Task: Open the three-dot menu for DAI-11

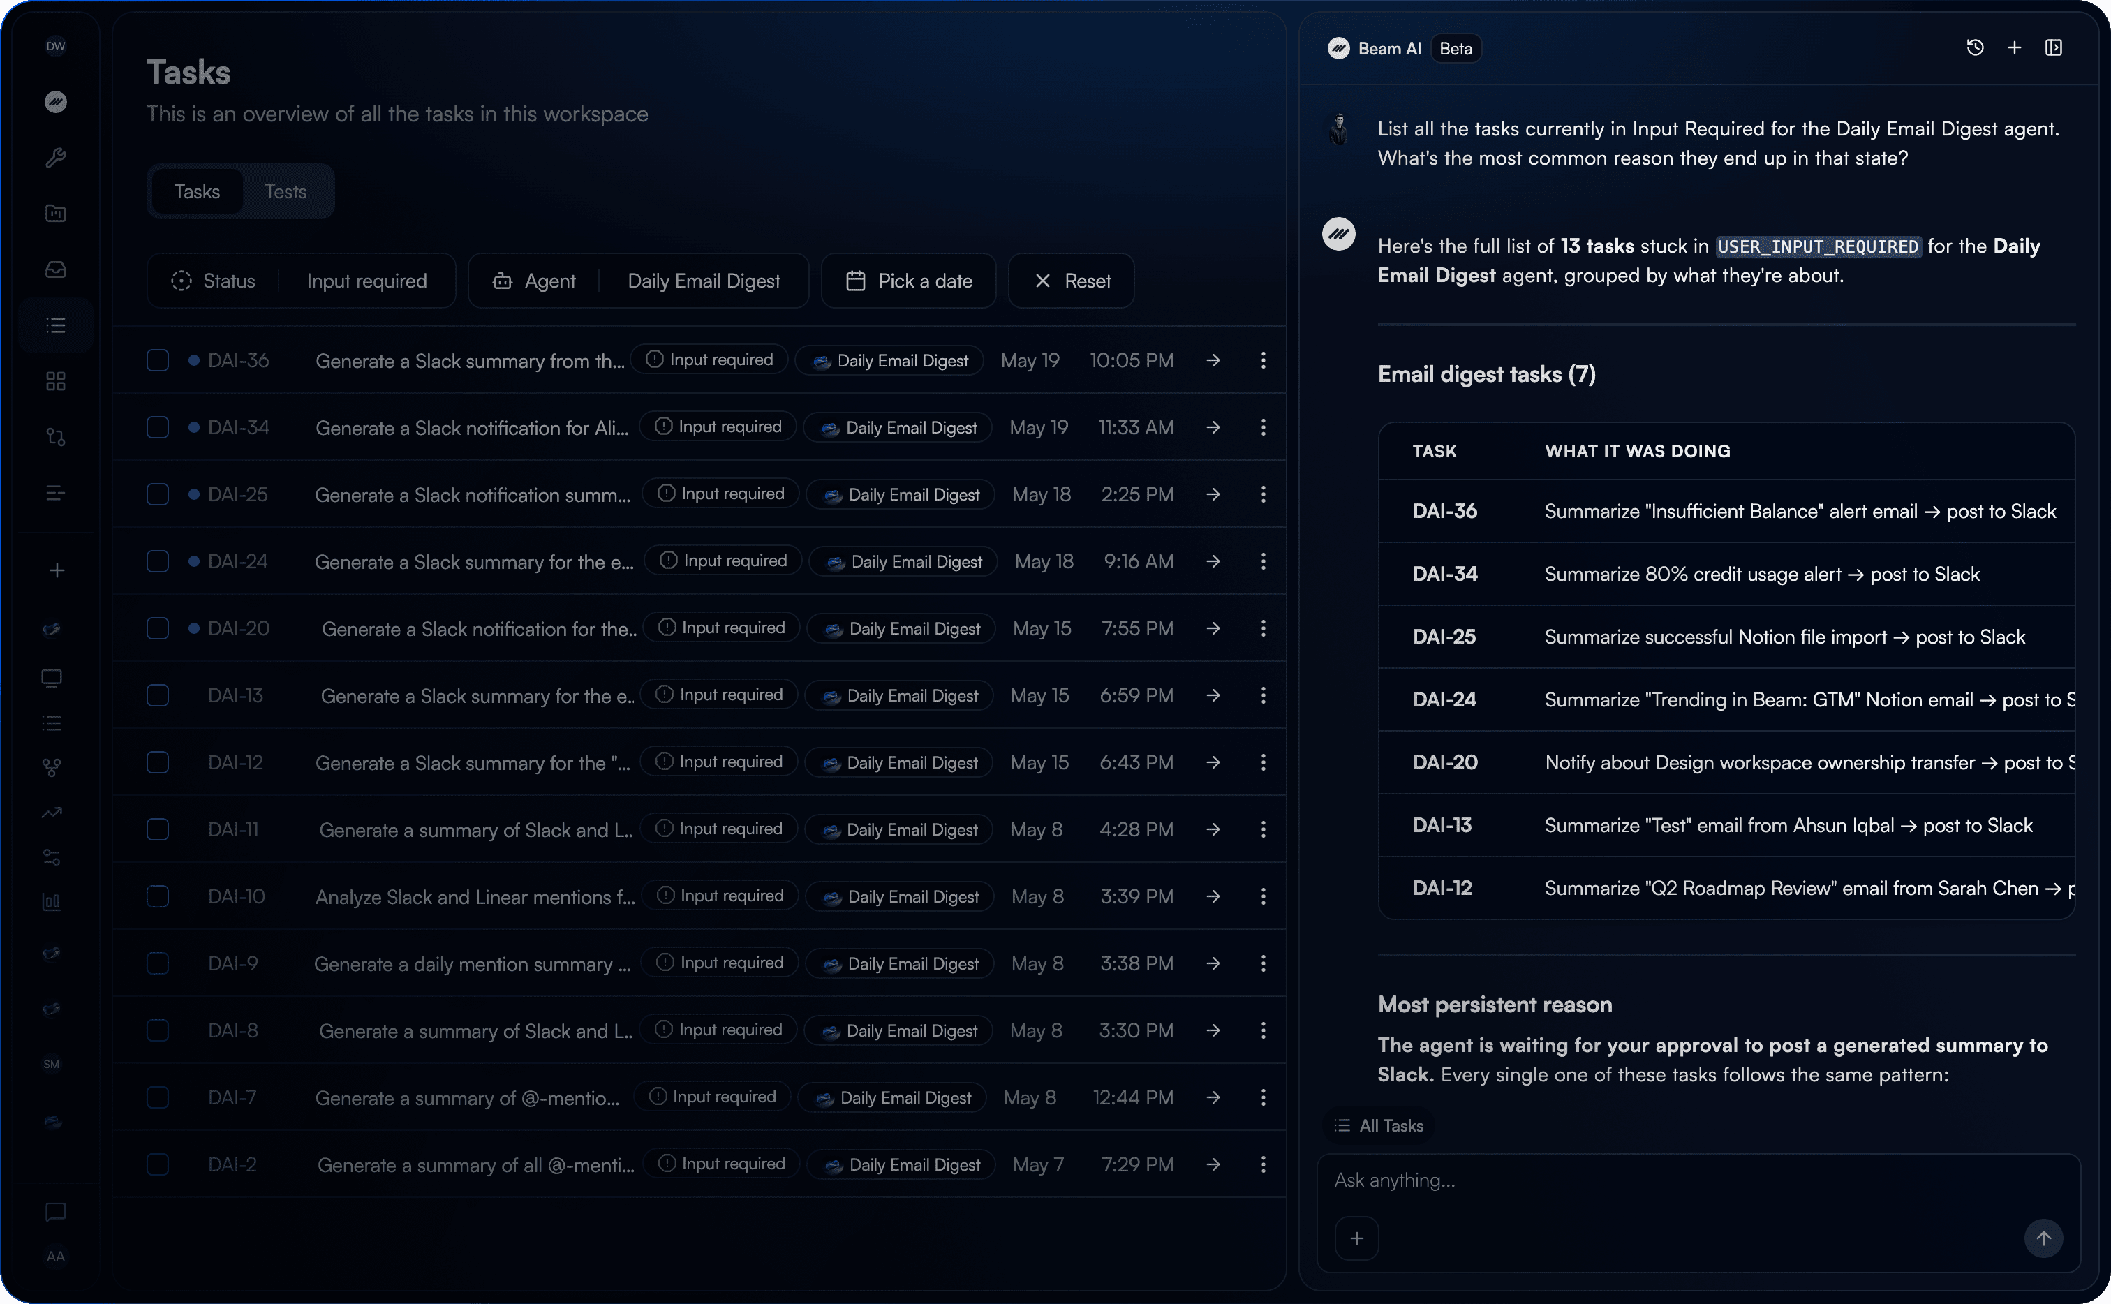Action: pos(1264,830)
